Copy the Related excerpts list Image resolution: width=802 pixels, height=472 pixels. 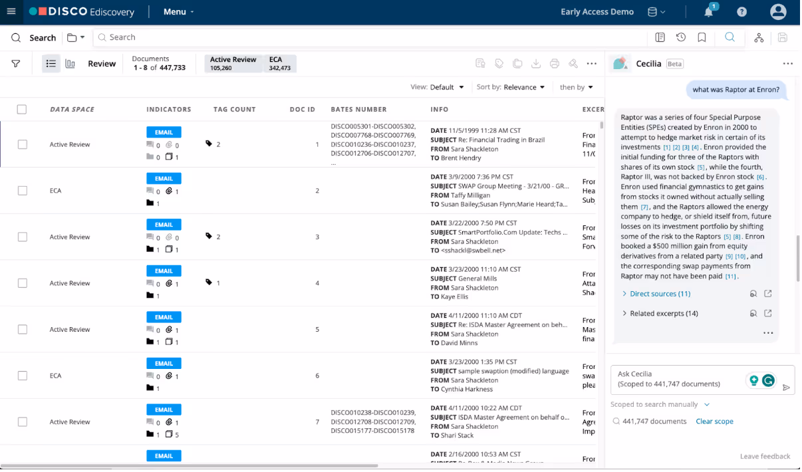[x=753, y=313]
